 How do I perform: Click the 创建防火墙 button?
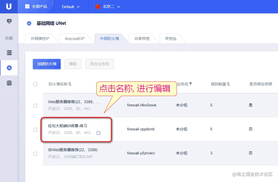(47, 64)
